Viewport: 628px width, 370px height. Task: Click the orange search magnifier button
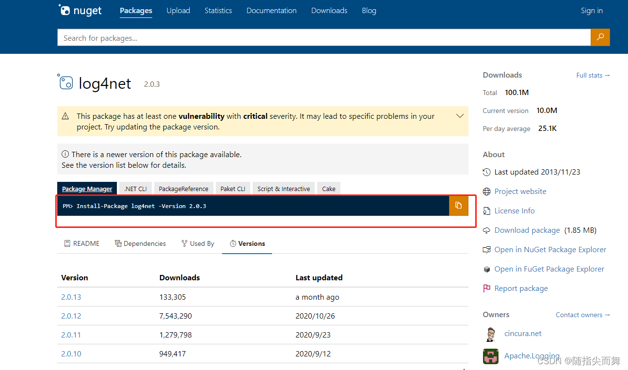pyautogui.click(x=600, y=37)
